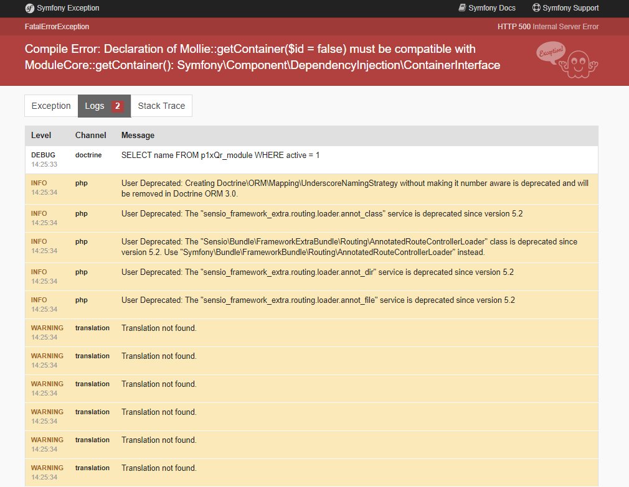Viewport: 629px width, 487px height.
Task: Open the Stack Trace tab
Action: tap(161, 106)
